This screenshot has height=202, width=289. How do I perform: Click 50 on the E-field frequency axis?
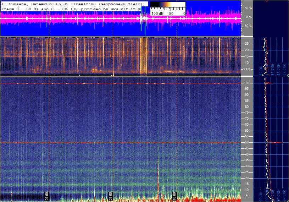tap(246, 142)
